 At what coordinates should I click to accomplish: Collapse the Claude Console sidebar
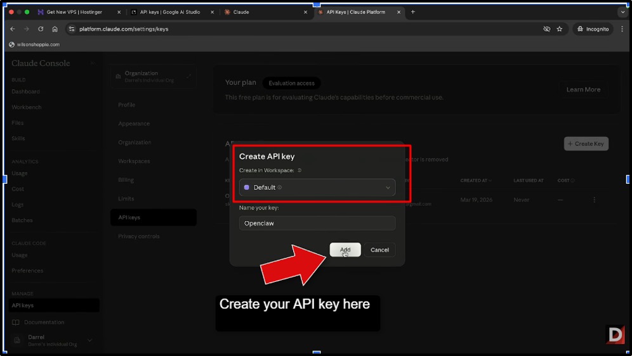pyautogui.click(x=93, y=63)
